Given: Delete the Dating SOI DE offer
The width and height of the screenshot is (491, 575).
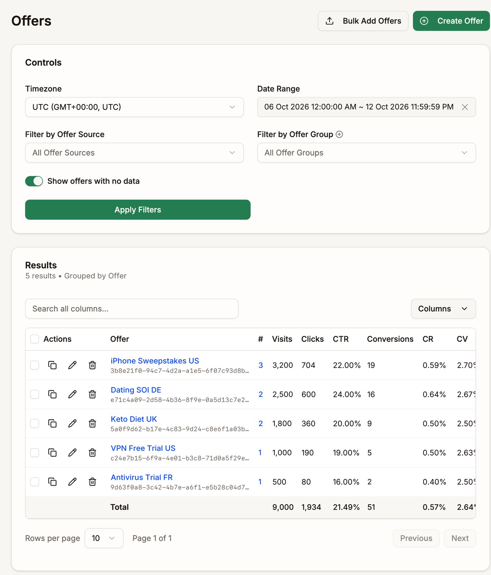Looking at the screenshot, I should (92, 394).
